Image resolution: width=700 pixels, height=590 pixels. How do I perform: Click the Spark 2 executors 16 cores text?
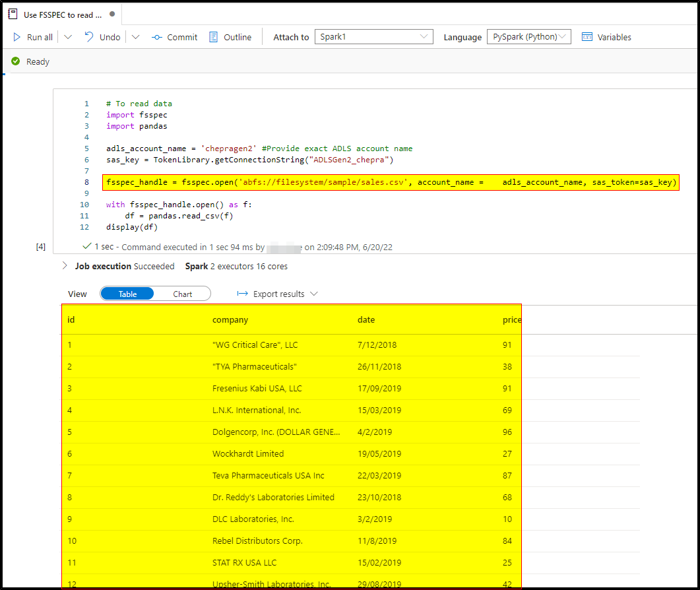pos(236,266)
